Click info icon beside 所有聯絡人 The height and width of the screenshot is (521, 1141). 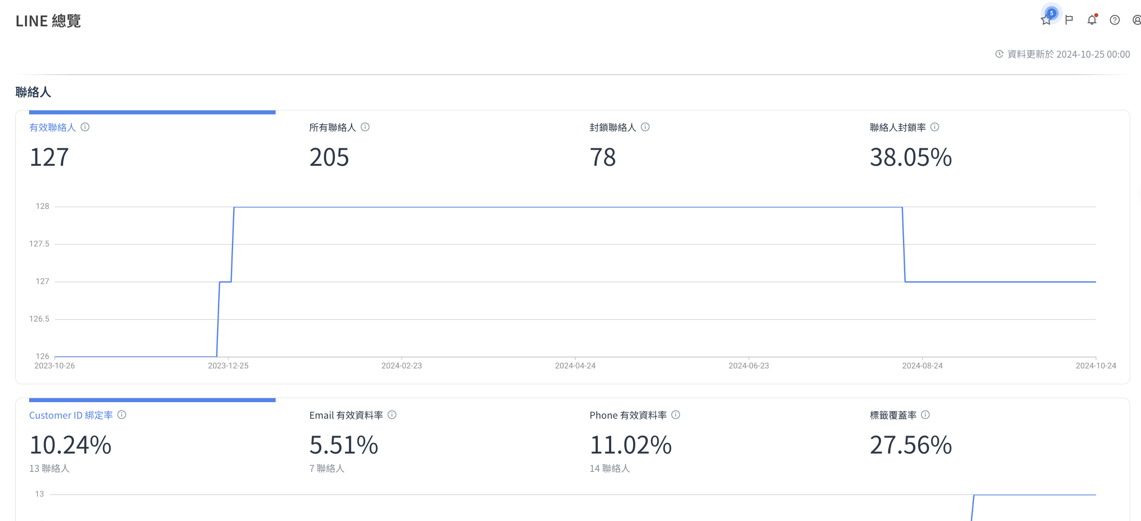365,127
